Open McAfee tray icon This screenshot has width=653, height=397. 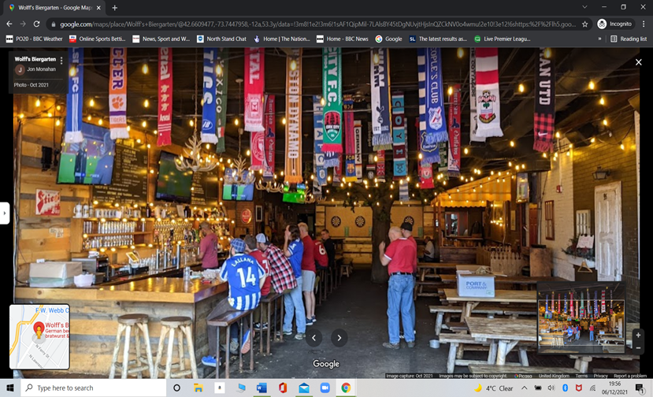[579, 388]
